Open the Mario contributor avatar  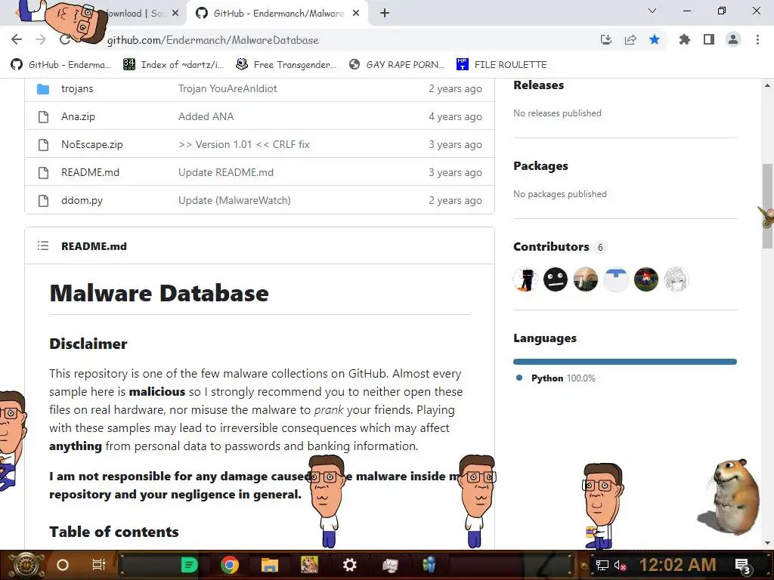646,279
